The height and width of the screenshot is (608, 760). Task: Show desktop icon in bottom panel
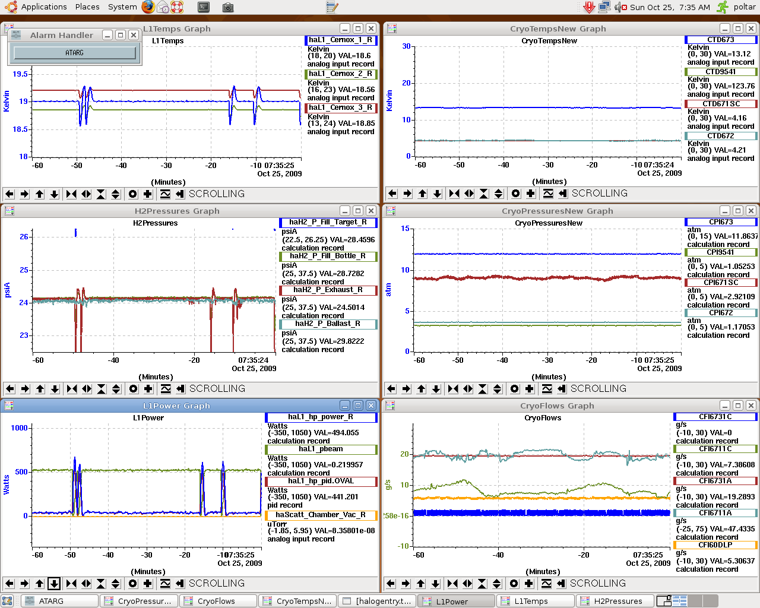point(7,601)
